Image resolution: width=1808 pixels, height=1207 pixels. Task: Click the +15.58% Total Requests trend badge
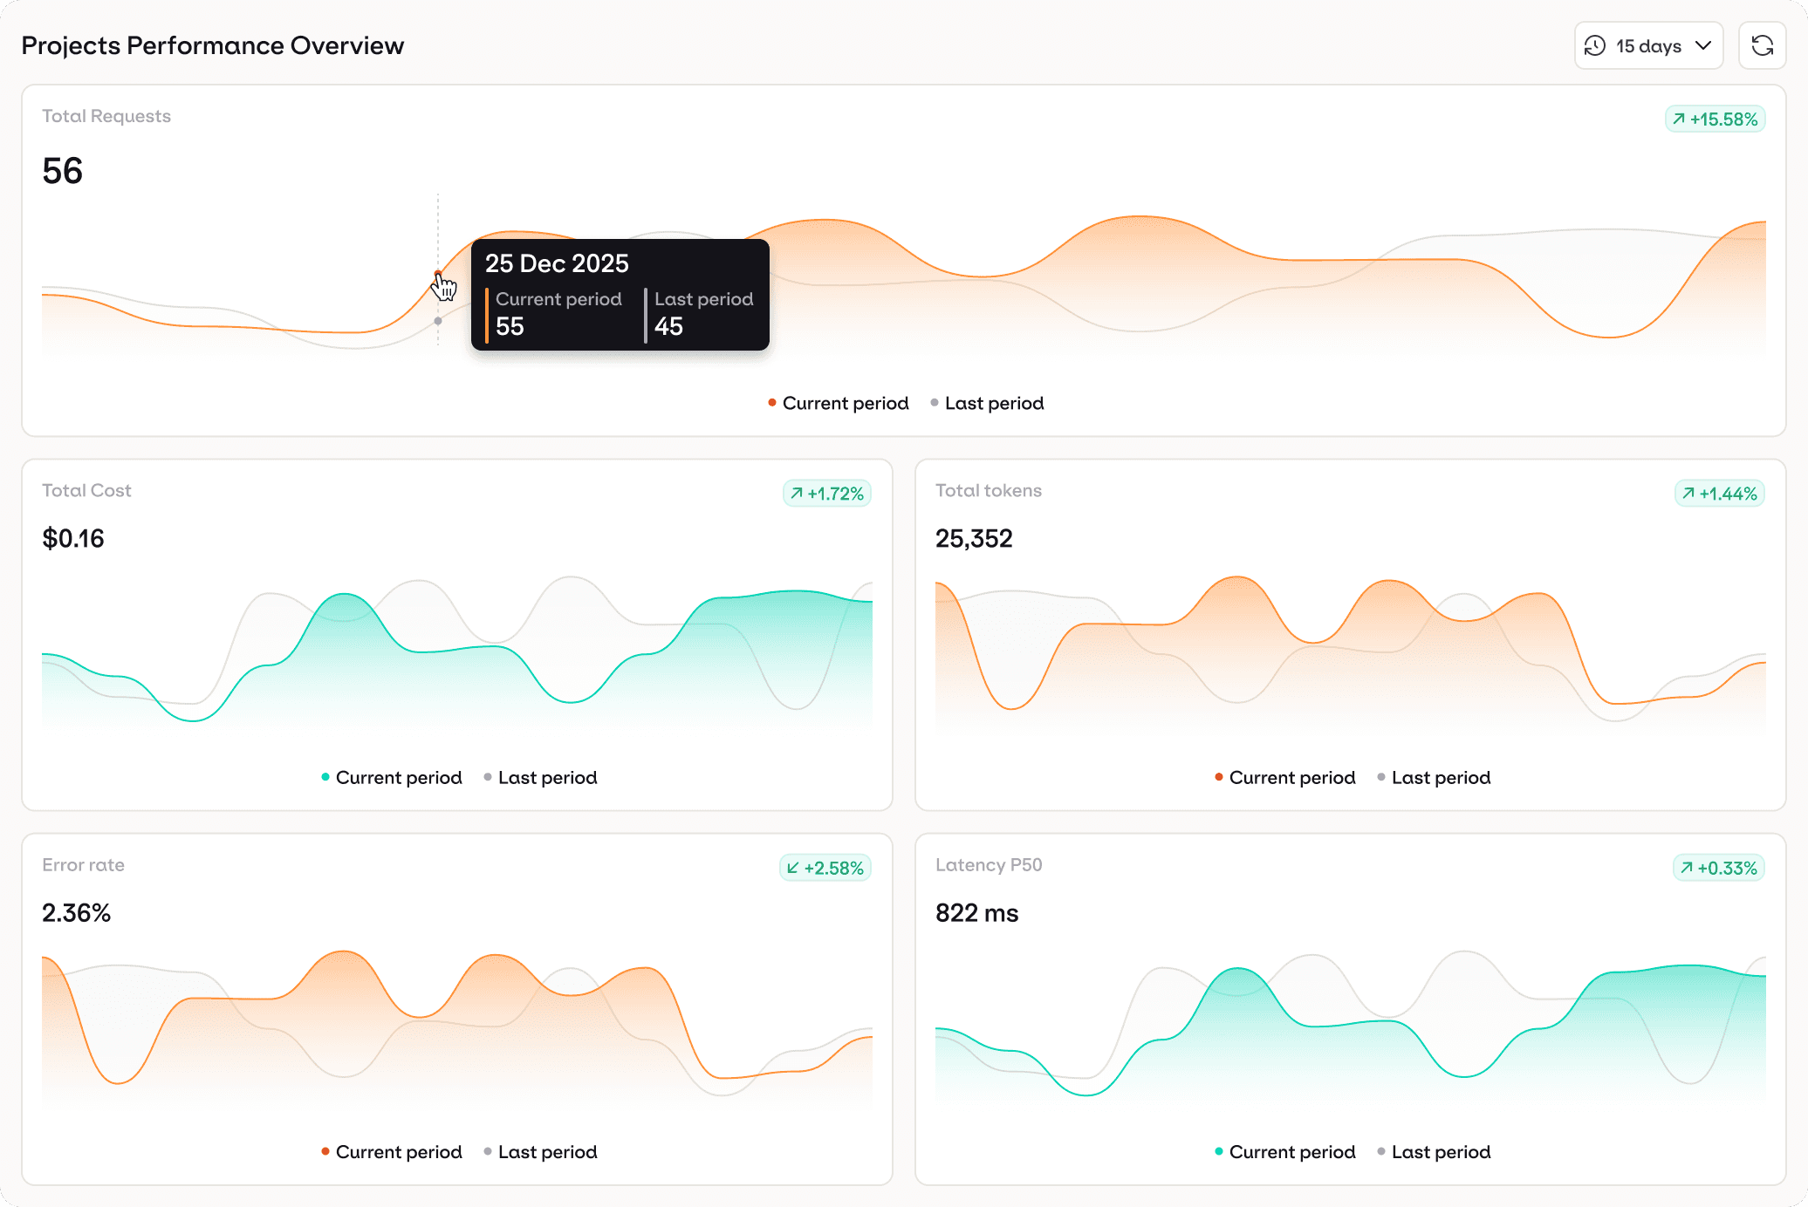[1715, 119]
